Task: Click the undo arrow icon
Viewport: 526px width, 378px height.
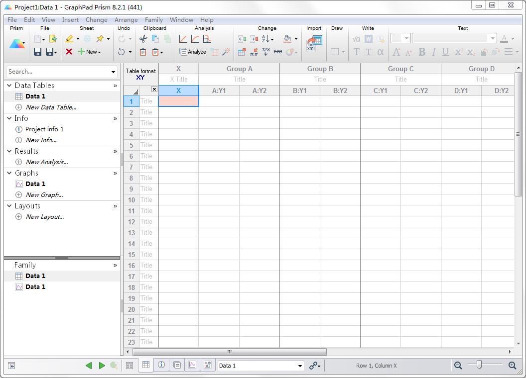Action: (122, 52)
